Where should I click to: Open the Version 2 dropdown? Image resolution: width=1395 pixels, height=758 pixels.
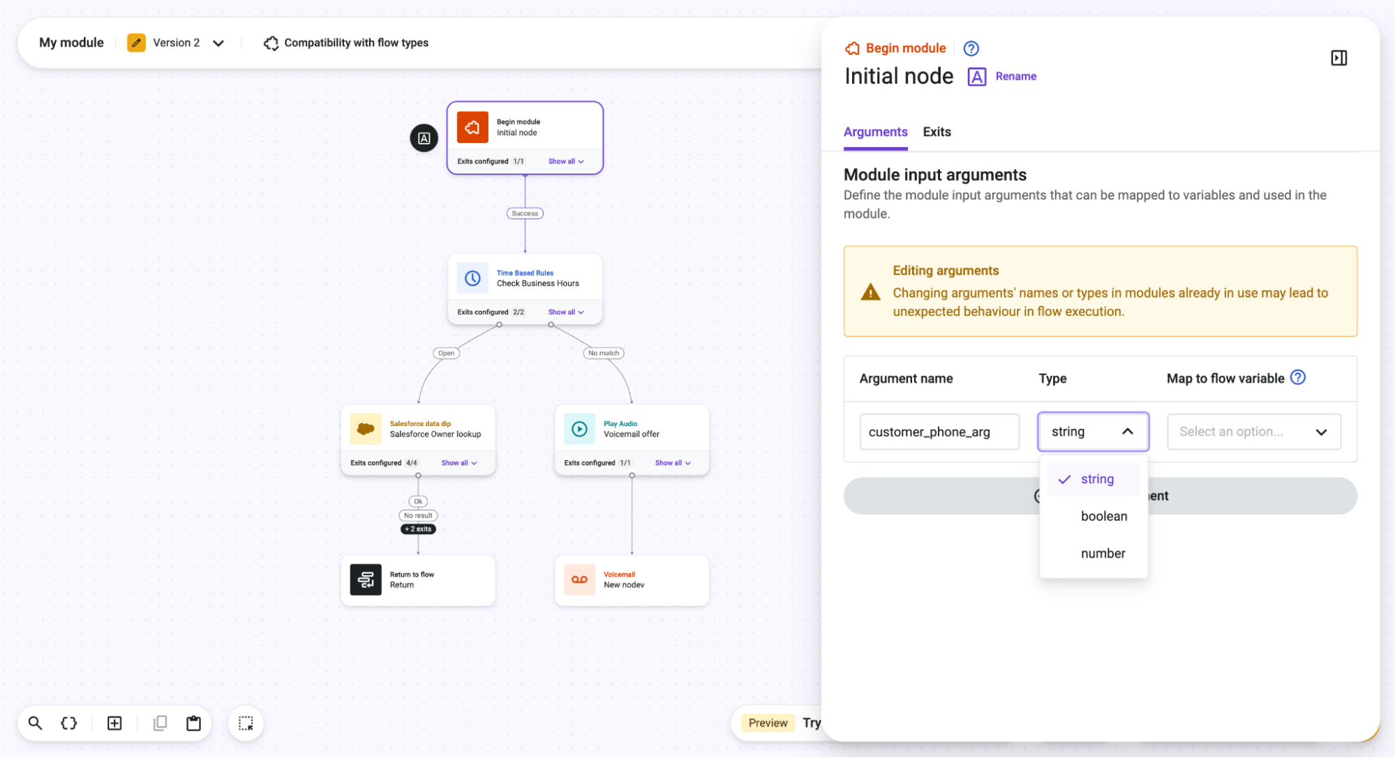(x=176, y=43)
